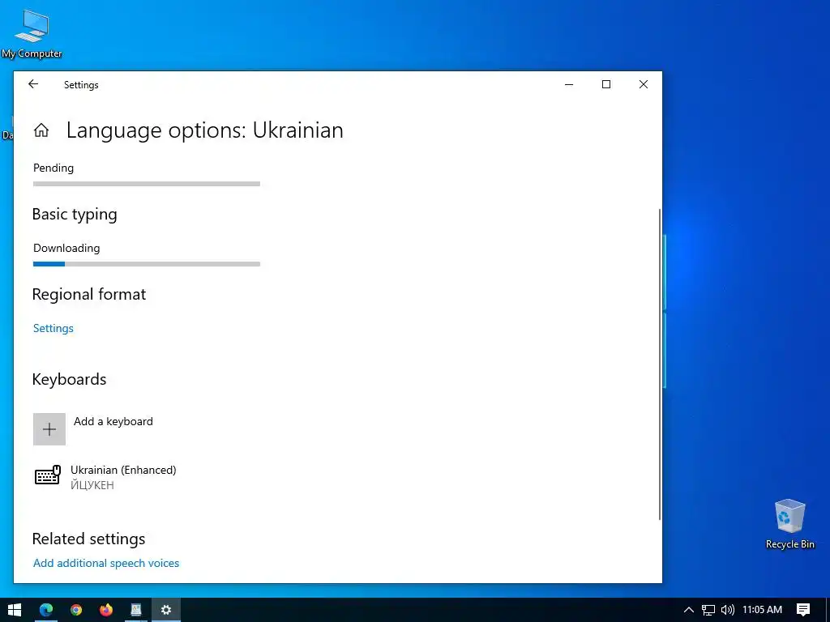This screenshot has height=622, width=830.
Task: Click the Basic typing Downloading progress bar
Action: [147, 264]
